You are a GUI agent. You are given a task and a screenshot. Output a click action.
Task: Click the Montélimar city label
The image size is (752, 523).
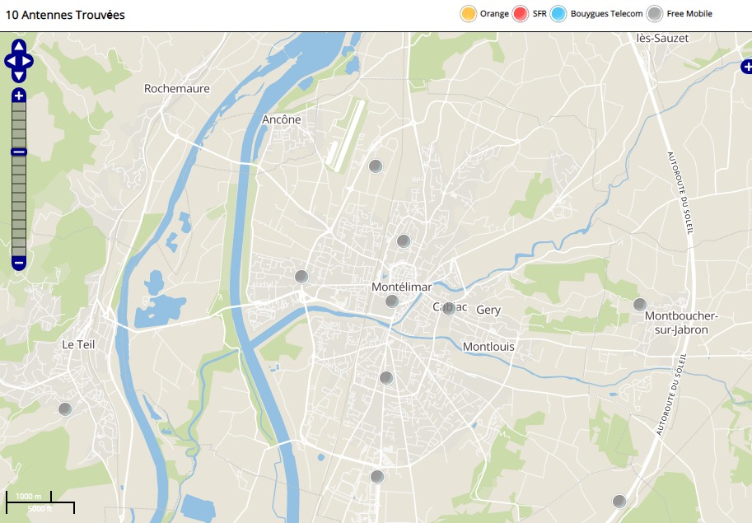(402, 287)
